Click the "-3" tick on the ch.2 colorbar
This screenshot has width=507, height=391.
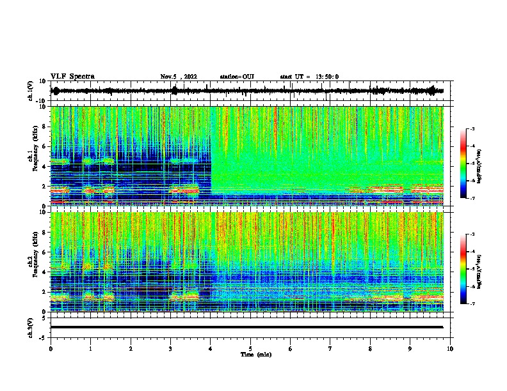coord(472,234)
